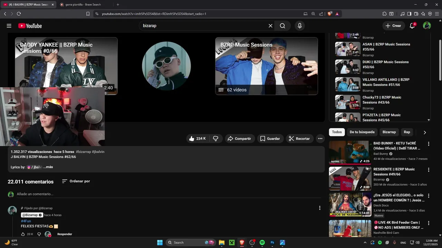Image resolution: width=442 pixels, height=248 pixels.
Task: Open browser extensions puzzle icon
Action: pyautogui.click(x=384, y=14)
